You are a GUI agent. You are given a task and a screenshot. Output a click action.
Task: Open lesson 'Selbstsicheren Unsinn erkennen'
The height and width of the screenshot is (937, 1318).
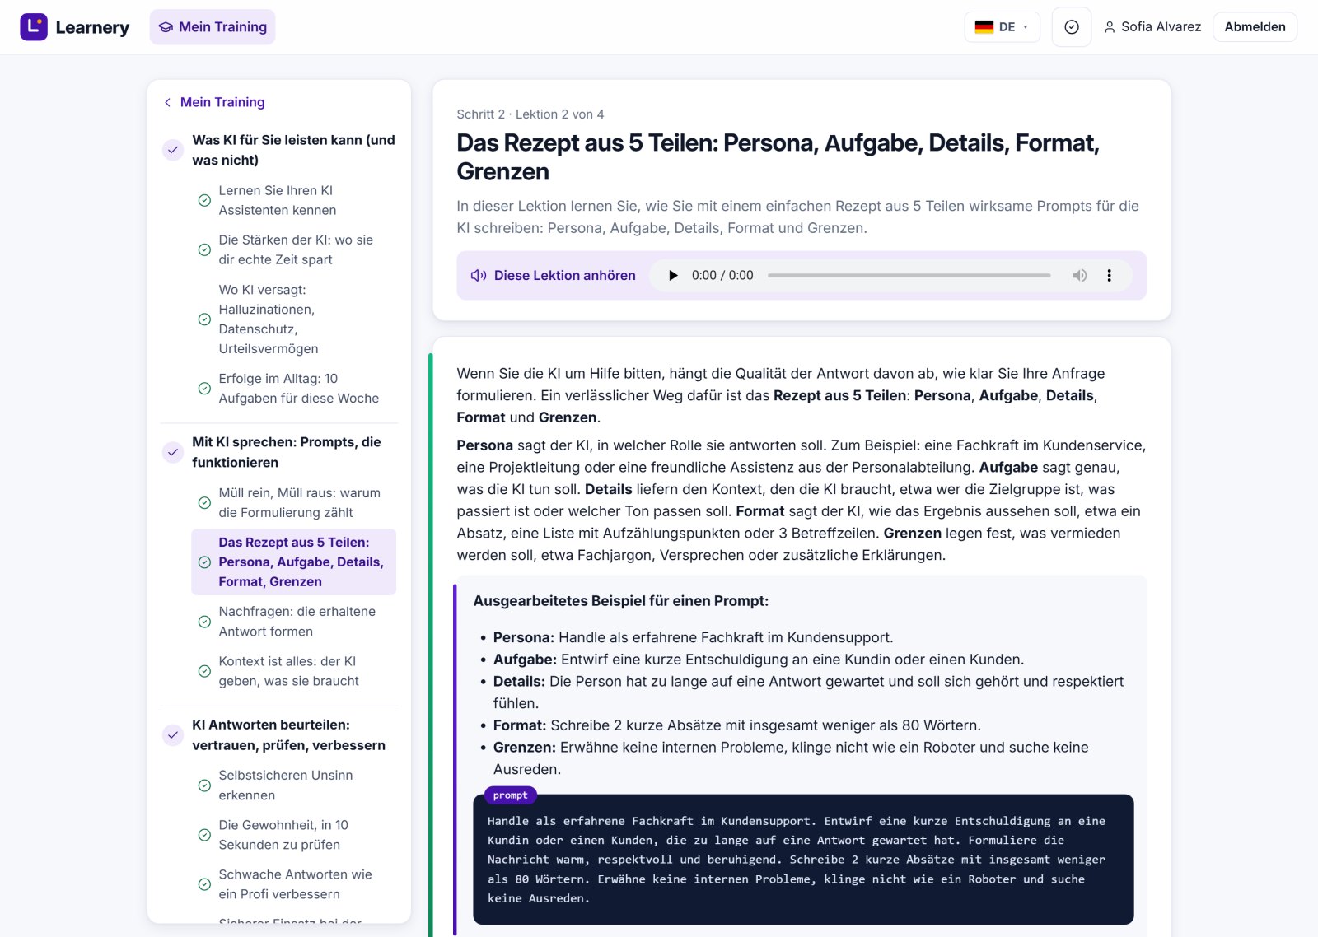pyautogui.click(x=294, y=785)
